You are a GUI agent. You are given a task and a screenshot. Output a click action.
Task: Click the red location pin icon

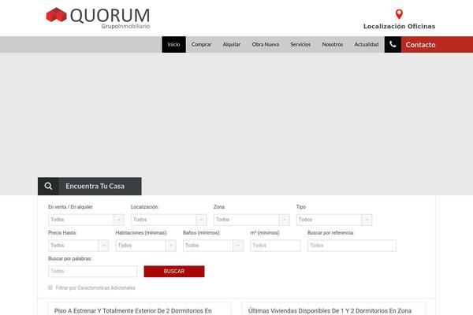[x=399, y=14]
